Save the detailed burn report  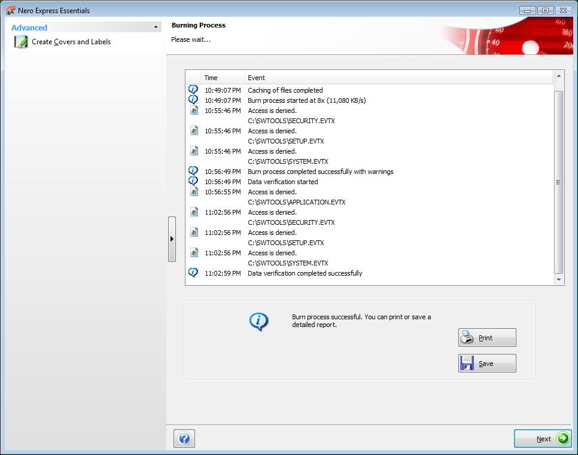pyautogui.click(x=487, y=364)
